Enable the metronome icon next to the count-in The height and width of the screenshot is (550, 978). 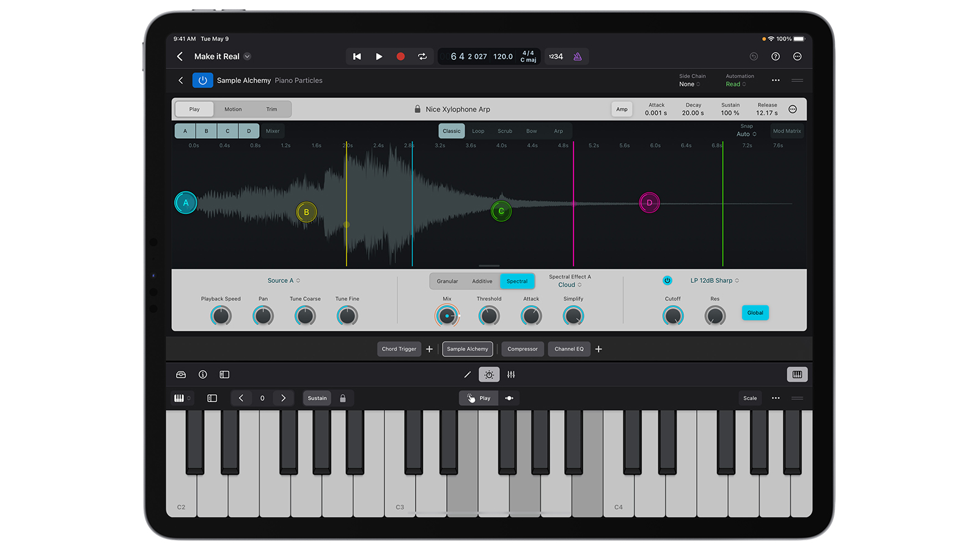578,56
